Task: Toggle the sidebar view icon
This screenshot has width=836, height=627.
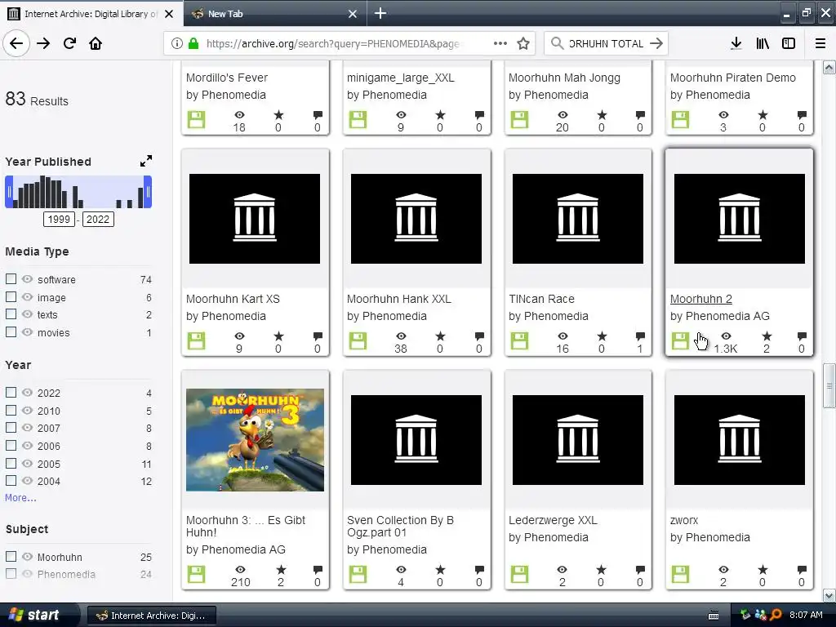Action: click(x=789, y=43)
